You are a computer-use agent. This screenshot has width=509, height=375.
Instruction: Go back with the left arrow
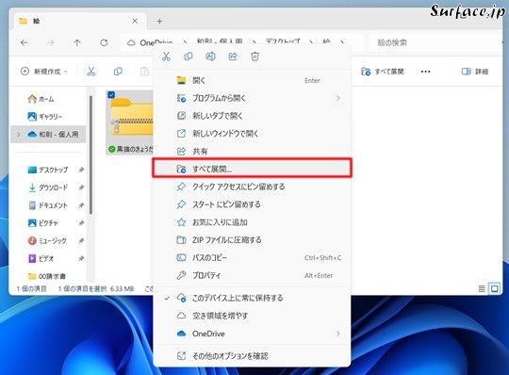pyautogui.click(x=24, y=42)
